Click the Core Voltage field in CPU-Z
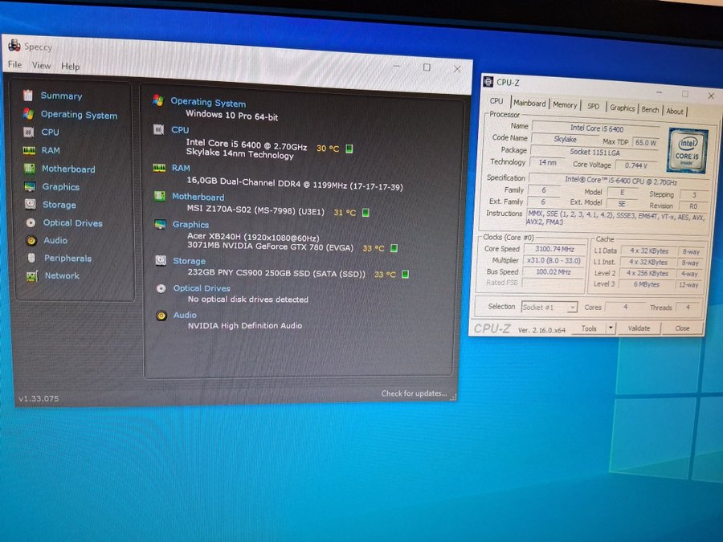This screenshot has height=542, width=723. [636, 165]
